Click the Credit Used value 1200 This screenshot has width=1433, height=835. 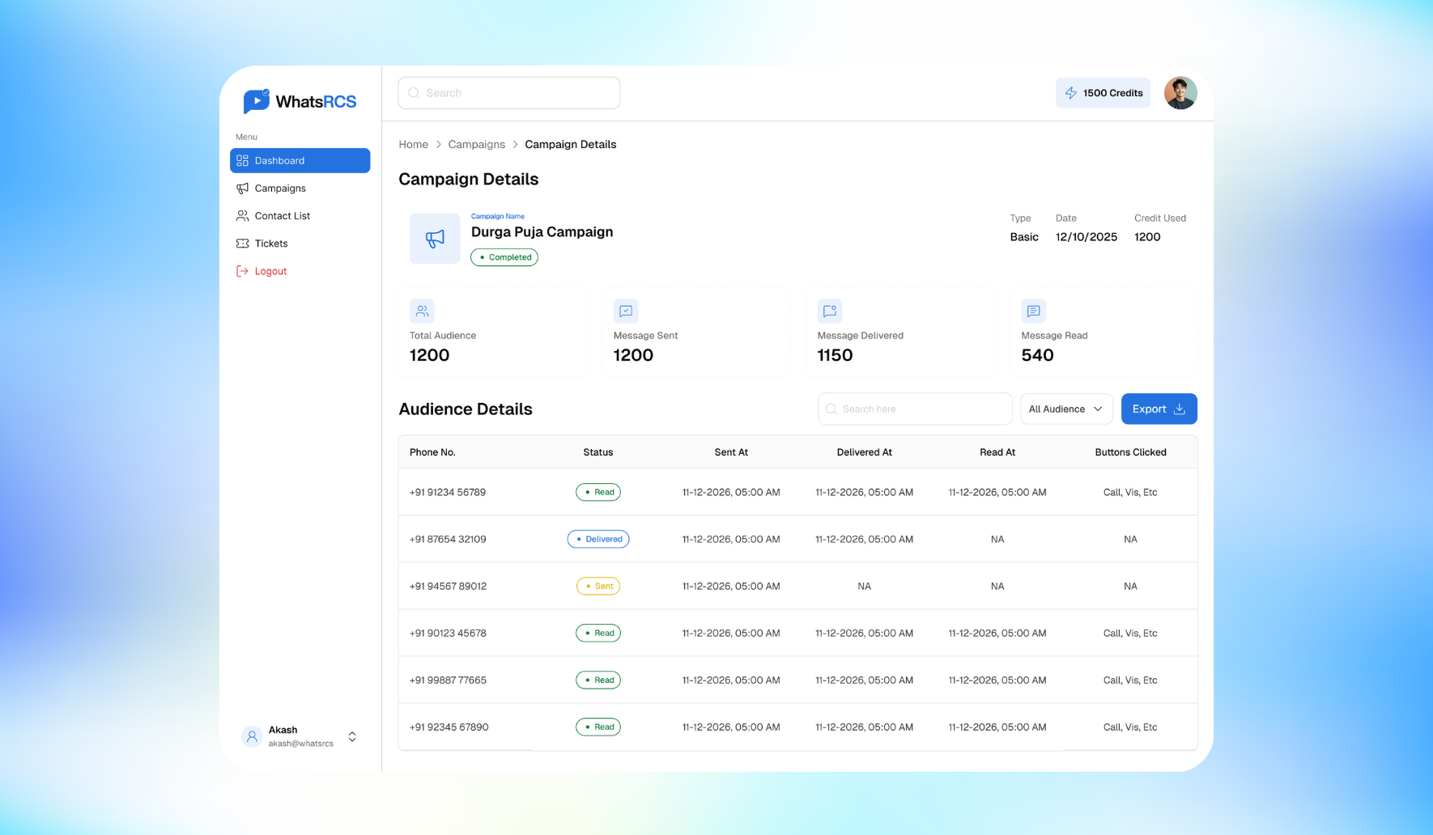click(1147, 237)
